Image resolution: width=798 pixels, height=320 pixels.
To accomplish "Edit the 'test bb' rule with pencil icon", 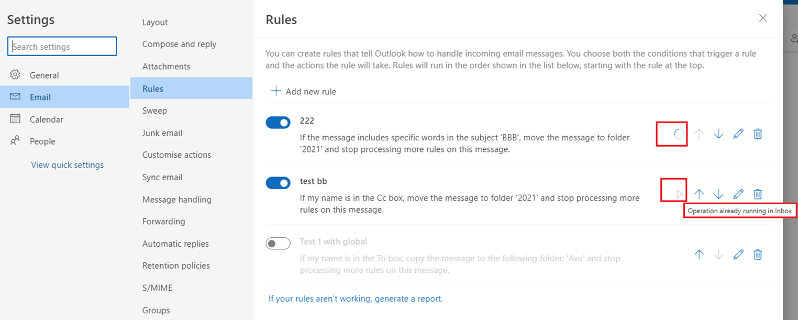I will pyautogui.click(x=738, y=194).
